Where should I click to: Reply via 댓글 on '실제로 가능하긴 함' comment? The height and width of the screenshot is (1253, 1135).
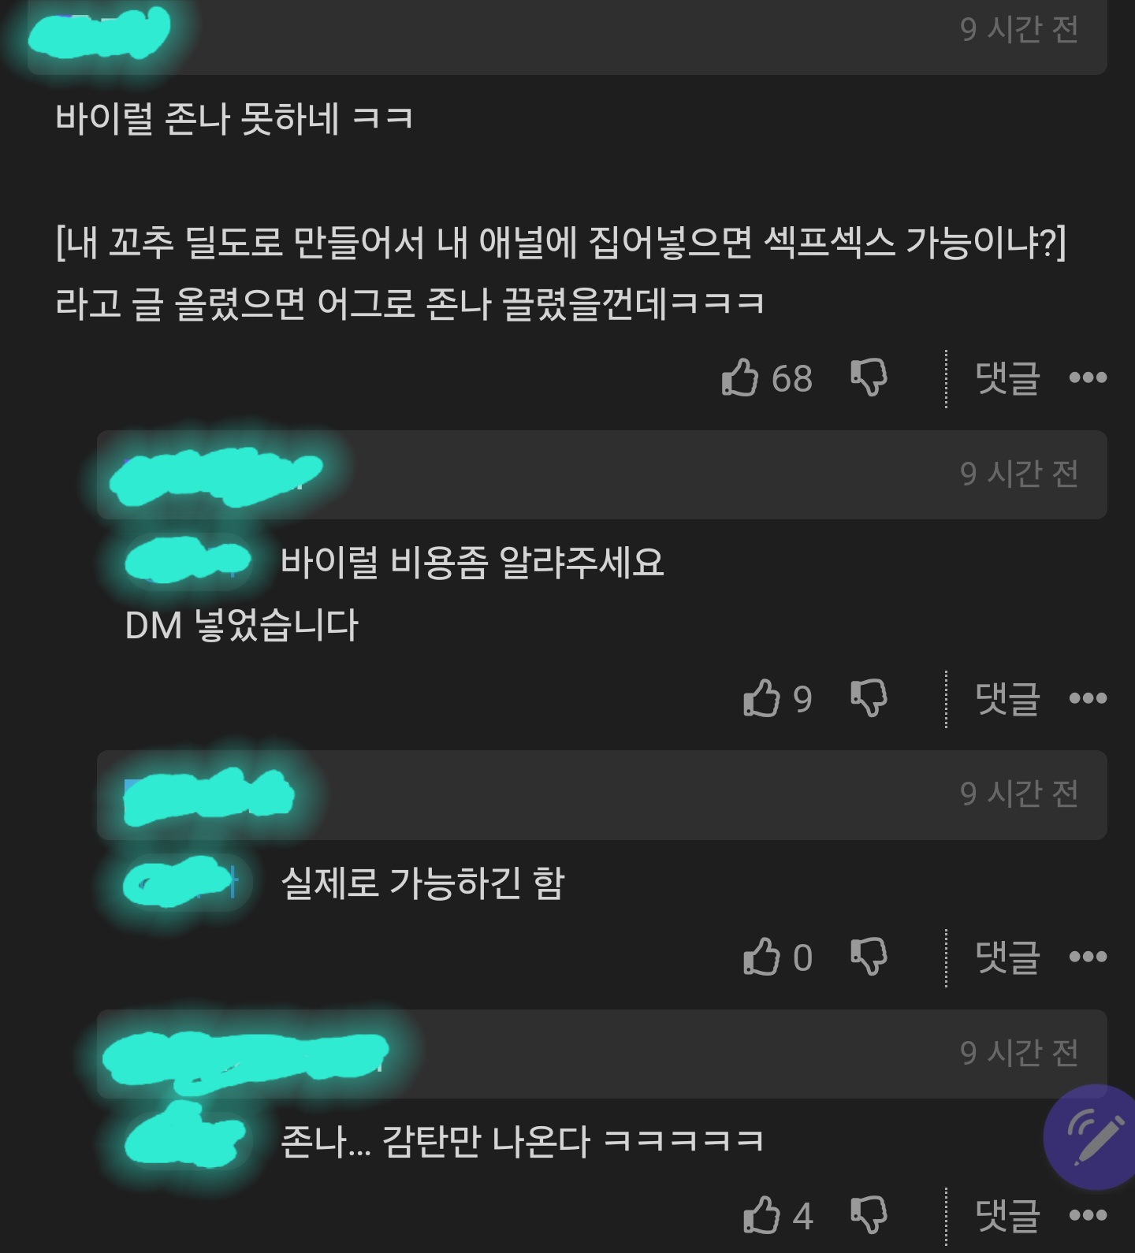coord(1007,957)
